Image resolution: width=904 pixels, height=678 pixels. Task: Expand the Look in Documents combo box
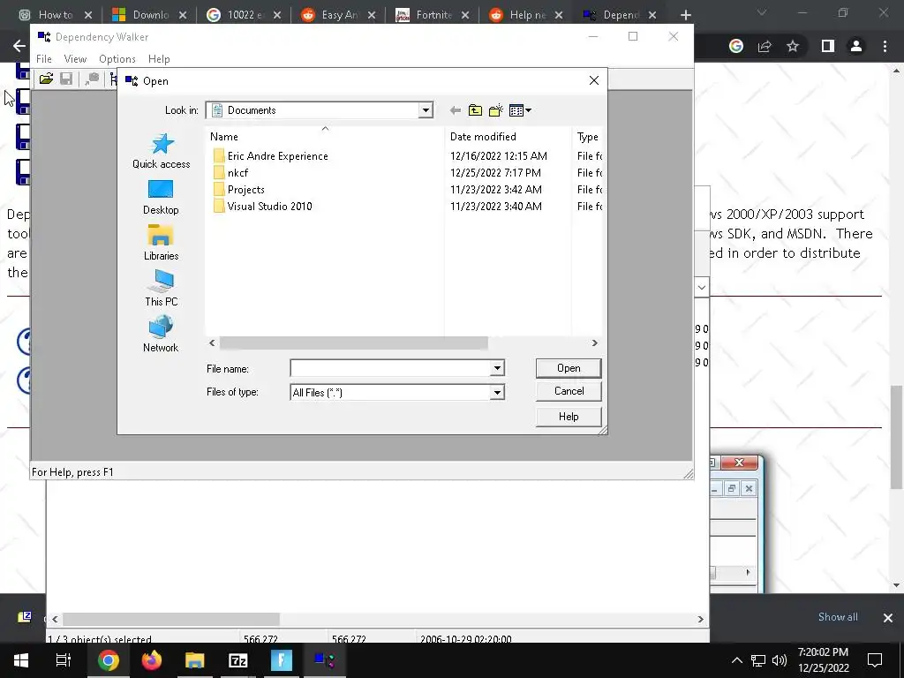click(426, 110)
